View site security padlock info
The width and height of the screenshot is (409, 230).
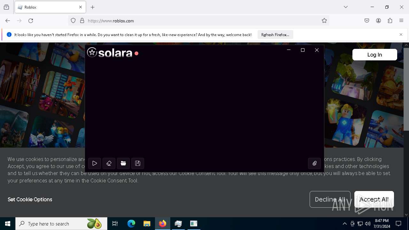click(x=82, y=21)
